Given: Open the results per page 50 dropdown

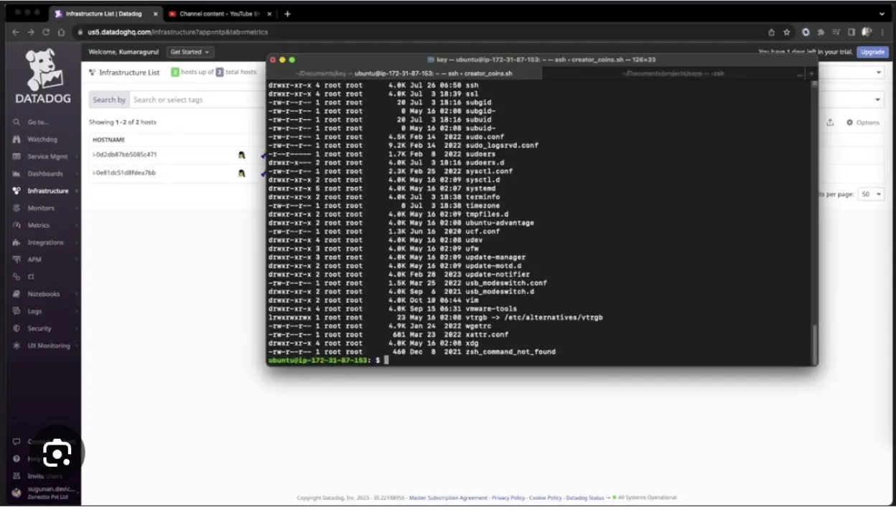Looking at the screenshot, I should (871, 195).
